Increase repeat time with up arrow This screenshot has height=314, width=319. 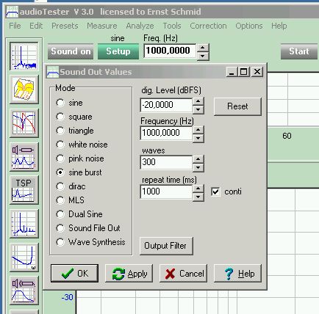198,189
